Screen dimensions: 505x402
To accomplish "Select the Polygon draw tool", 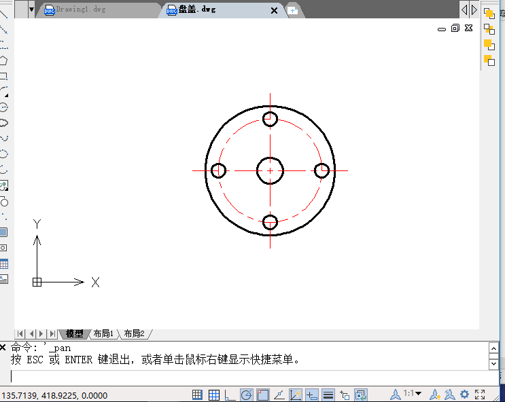I will tap(3, 60).
